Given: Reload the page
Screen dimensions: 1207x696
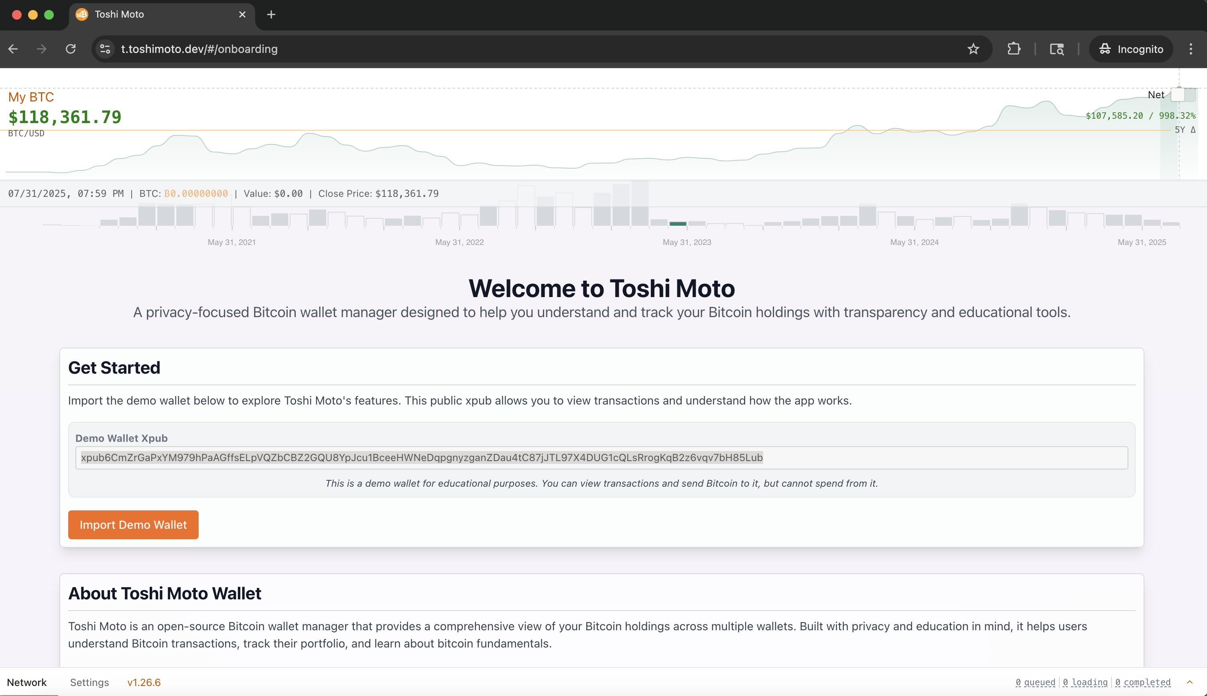Looking at the screenshot, I should pos(71,49).
